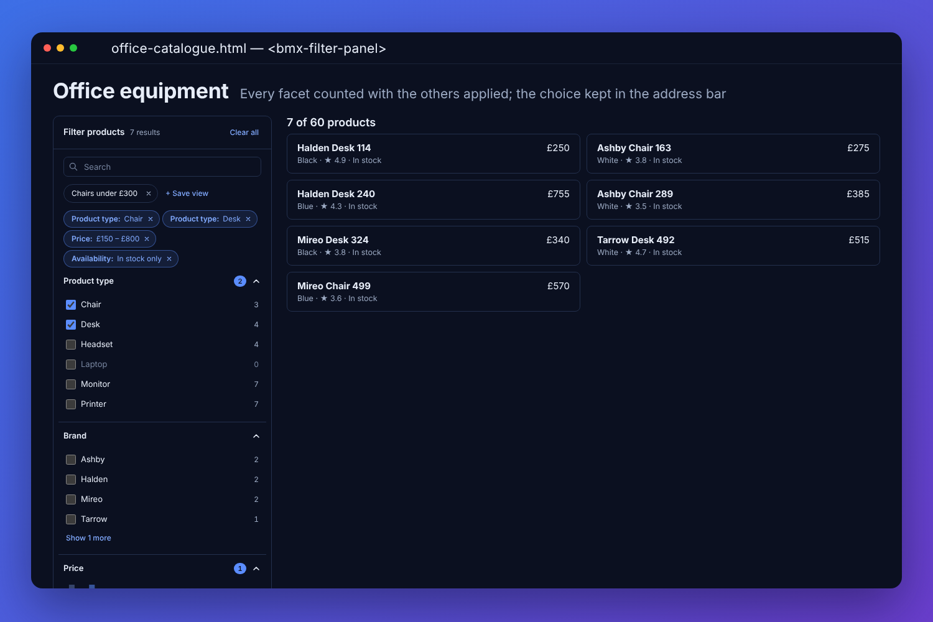Remove the In stock only availability chip
Image resolution: width=933 pixels, height=622 pixels.
(x=169, y=259)
